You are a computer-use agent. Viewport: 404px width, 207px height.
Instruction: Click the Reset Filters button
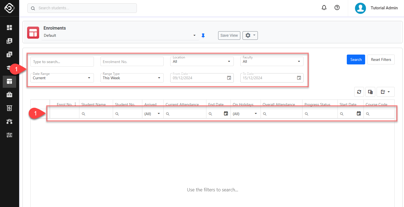click(x=381, y=59)
